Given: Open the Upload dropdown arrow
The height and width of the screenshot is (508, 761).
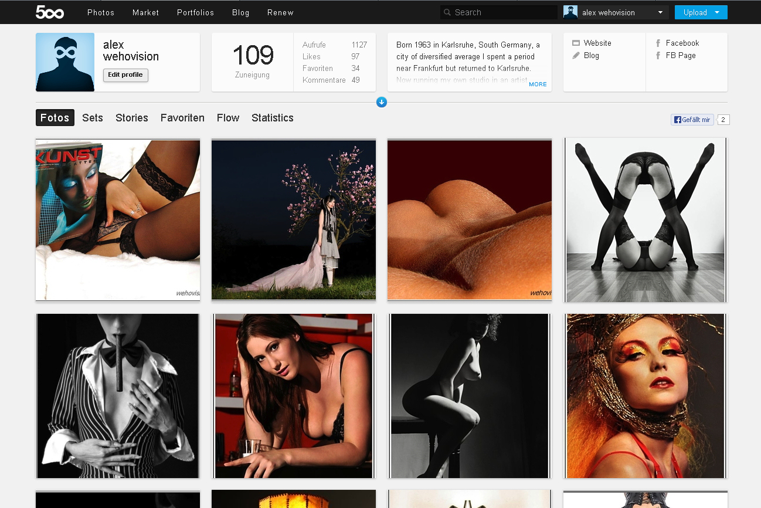Looking at the screenshot, I should pyautogui.click(x=718, y=12).
